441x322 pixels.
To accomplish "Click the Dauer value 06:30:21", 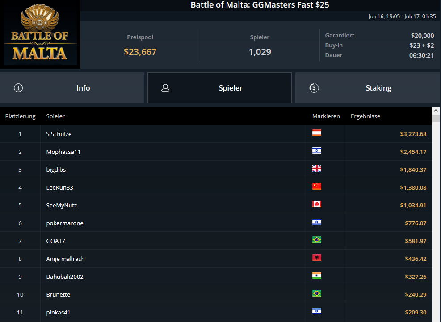I will point(422,55).
